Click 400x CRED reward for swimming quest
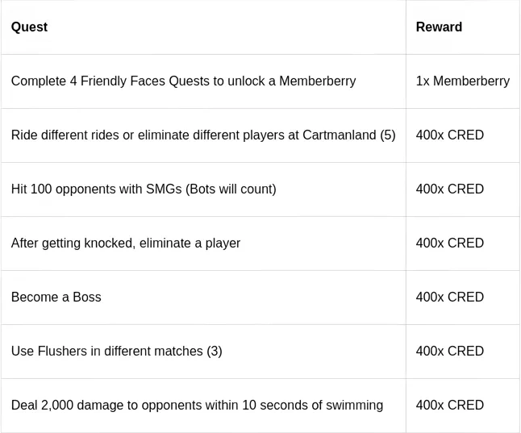 (449, 406)
